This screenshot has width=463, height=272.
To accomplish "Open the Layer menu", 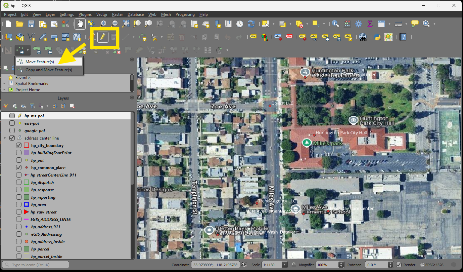I will [50, 14].
